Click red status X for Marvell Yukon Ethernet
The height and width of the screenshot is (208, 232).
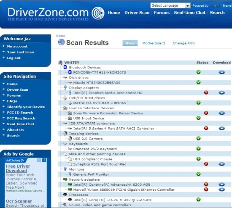coord(206,189)
